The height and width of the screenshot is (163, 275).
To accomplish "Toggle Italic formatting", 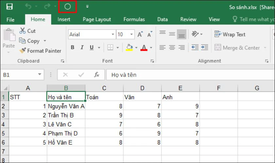I will 82,47.
